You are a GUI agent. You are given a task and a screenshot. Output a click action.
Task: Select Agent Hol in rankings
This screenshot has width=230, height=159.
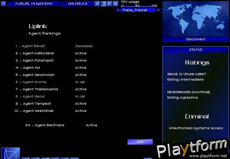coord(32,68)
